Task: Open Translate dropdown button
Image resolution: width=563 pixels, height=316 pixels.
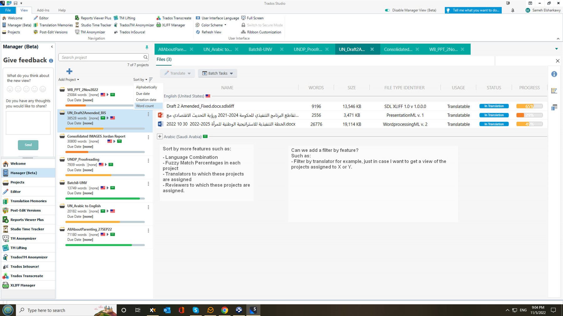Action: pyautogui.click(x=177, y=73)
